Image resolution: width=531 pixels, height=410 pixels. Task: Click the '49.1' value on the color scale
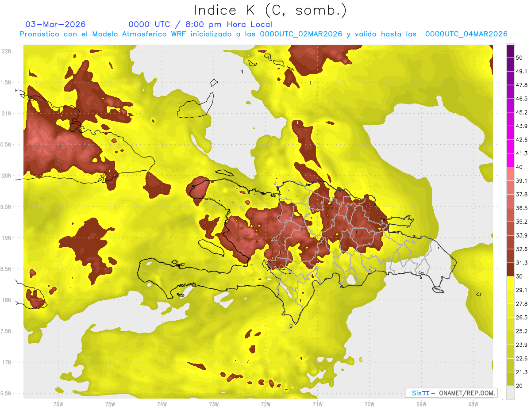522,71
